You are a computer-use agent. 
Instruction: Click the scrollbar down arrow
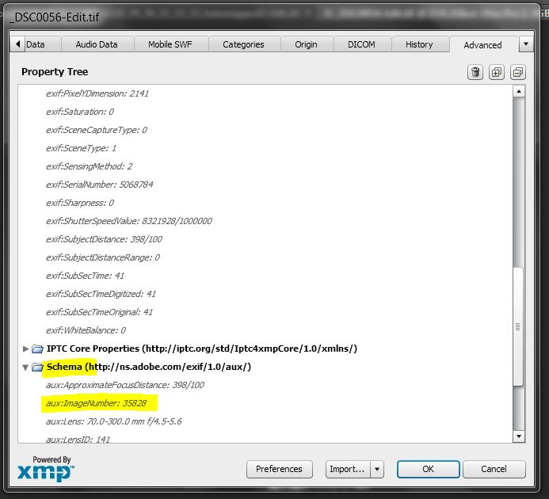point(519,436)
